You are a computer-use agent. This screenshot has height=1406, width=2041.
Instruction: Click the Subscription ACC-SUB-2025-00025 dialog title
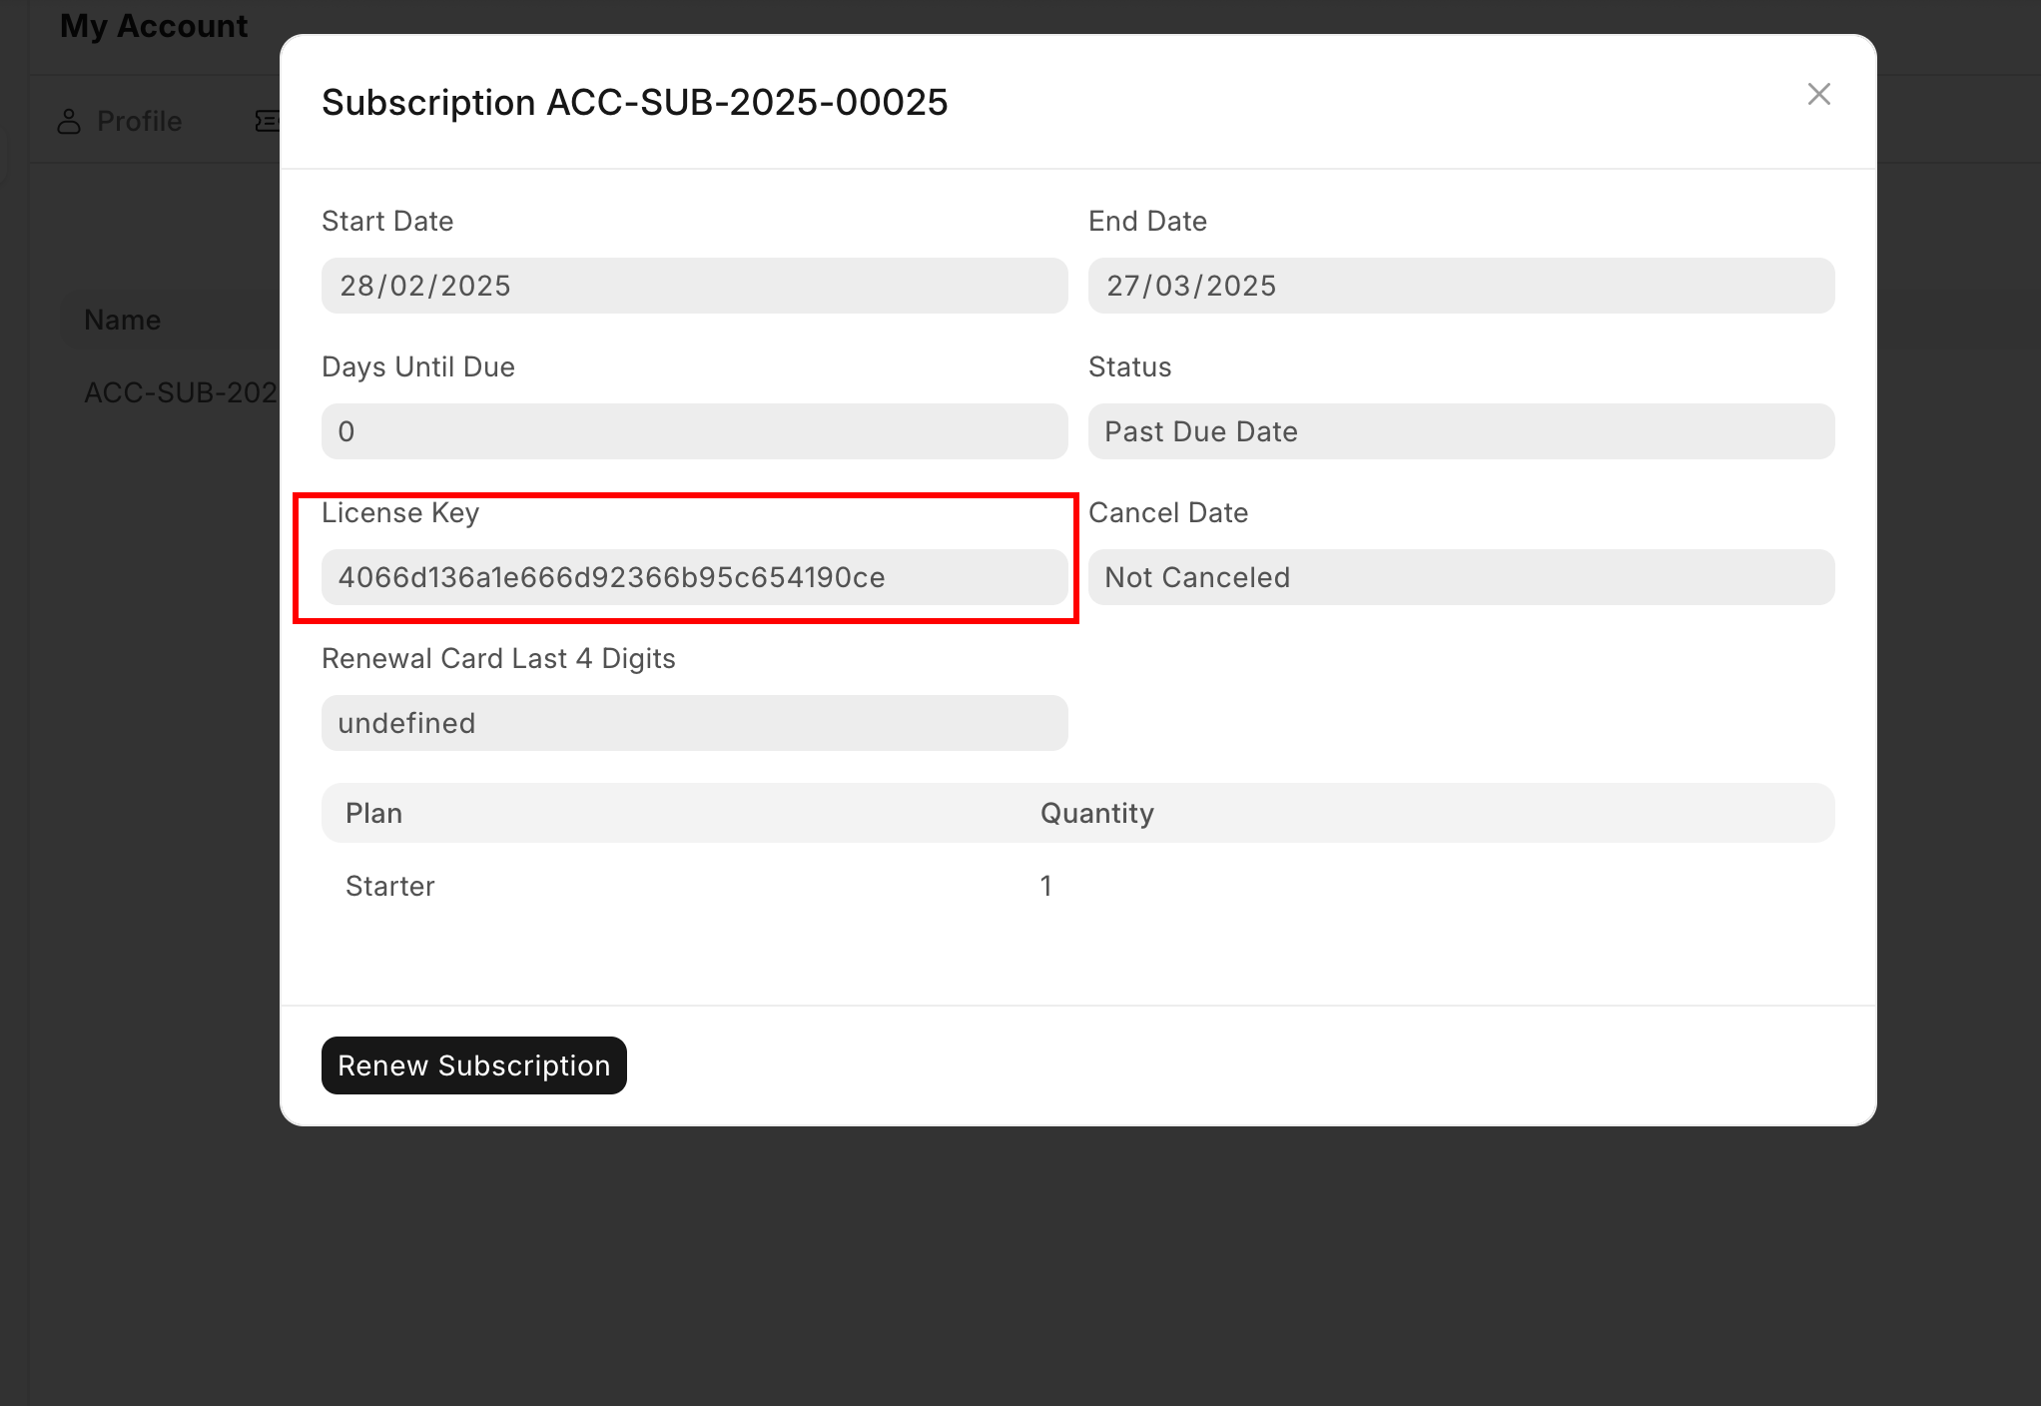pos(634,102)
